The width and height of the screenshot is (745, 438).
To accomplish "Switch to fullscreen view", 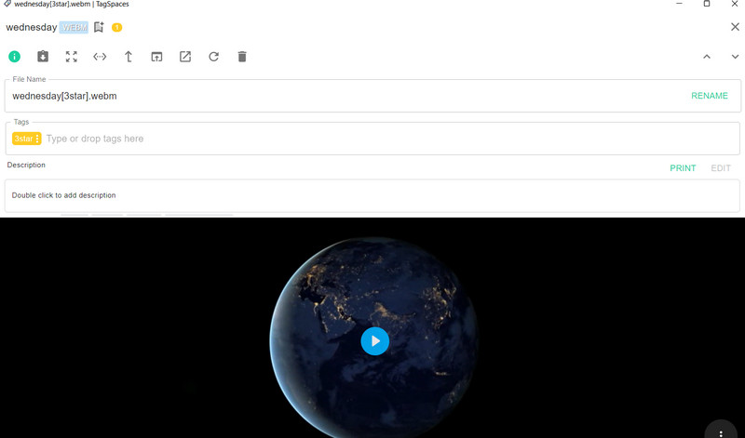I will click(x=72, y=57).
